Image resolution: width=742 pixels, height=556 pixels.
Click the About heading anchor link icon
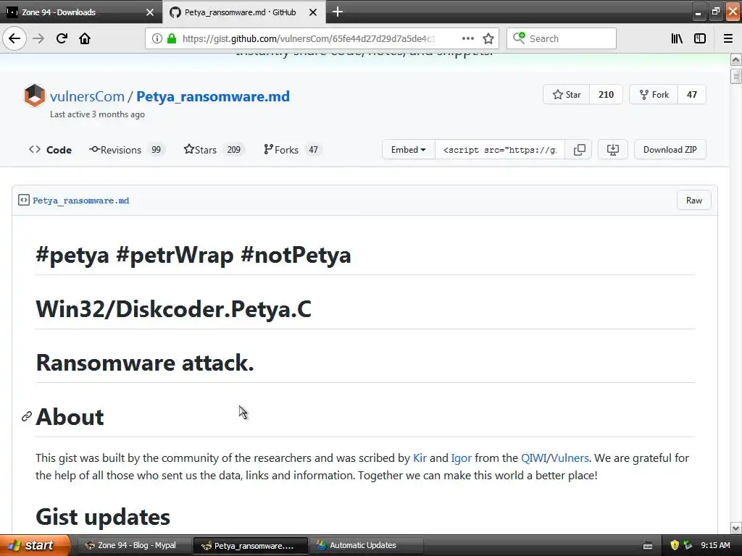[x=27, y=416]
